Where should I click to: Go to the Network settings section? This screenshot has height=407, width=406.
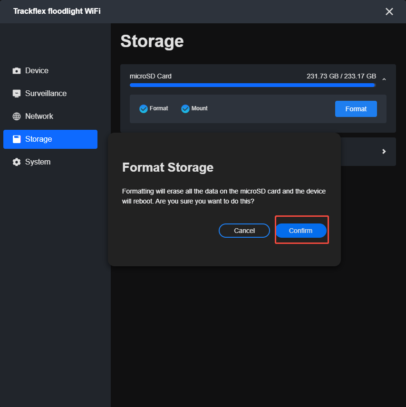50,116
